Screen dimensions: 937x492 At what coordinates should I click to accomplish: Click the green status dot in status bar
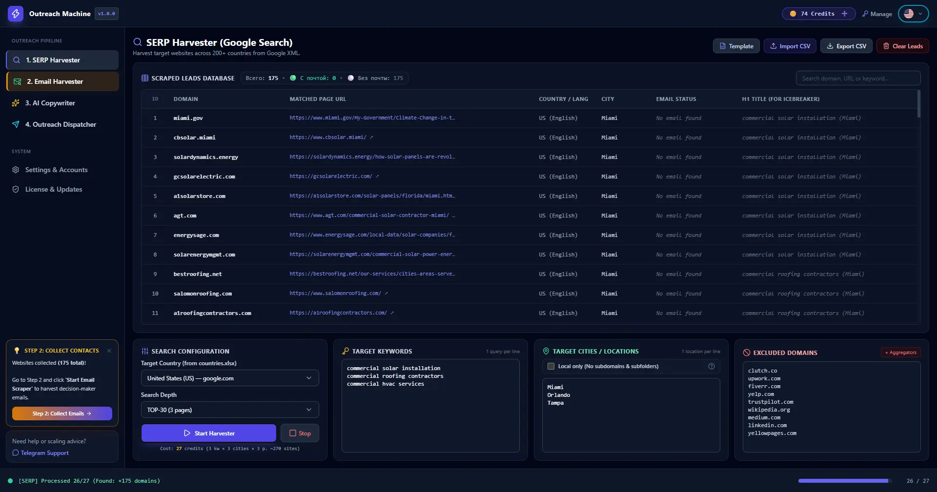click(10, 481)
